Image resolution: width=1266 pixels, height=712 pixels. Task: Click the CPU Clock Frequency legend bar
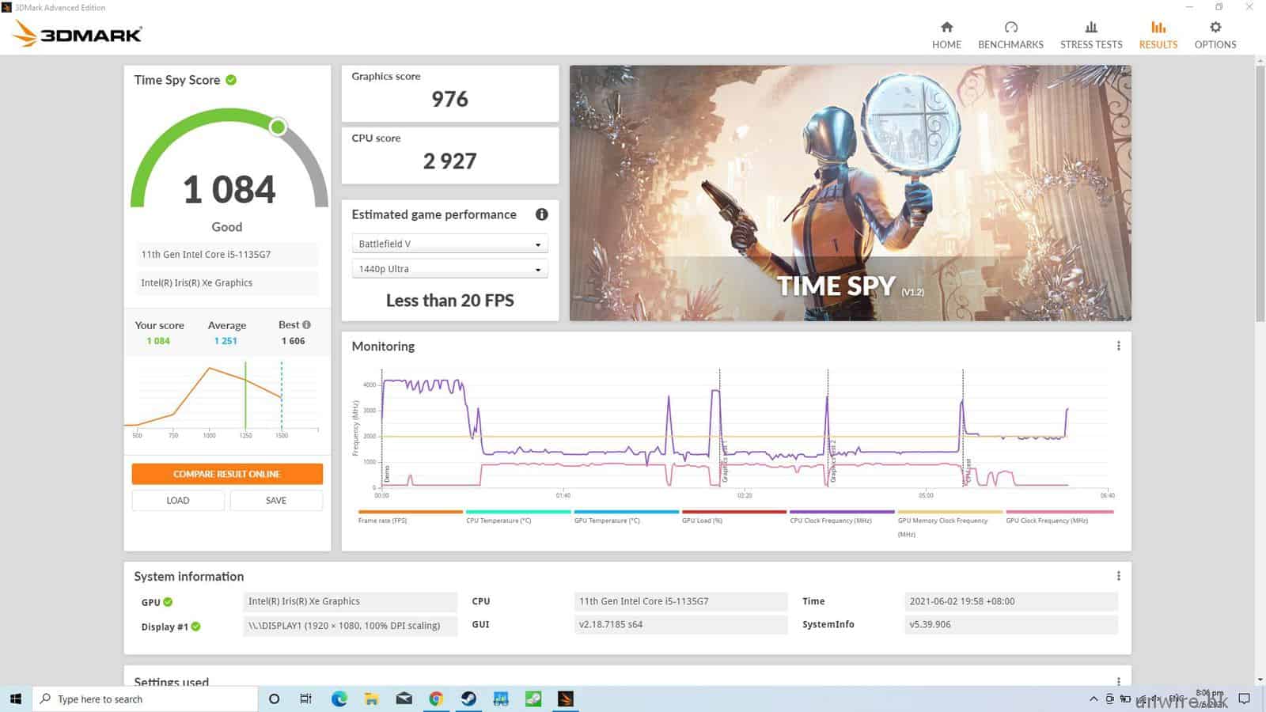tap(841, 512)
